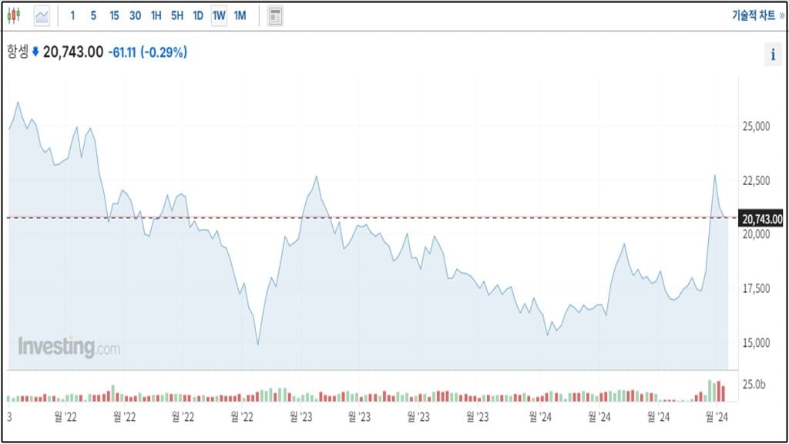Select the area line chart icon
The height and width of the screenshot is (444, 789).
click(42, 15)
